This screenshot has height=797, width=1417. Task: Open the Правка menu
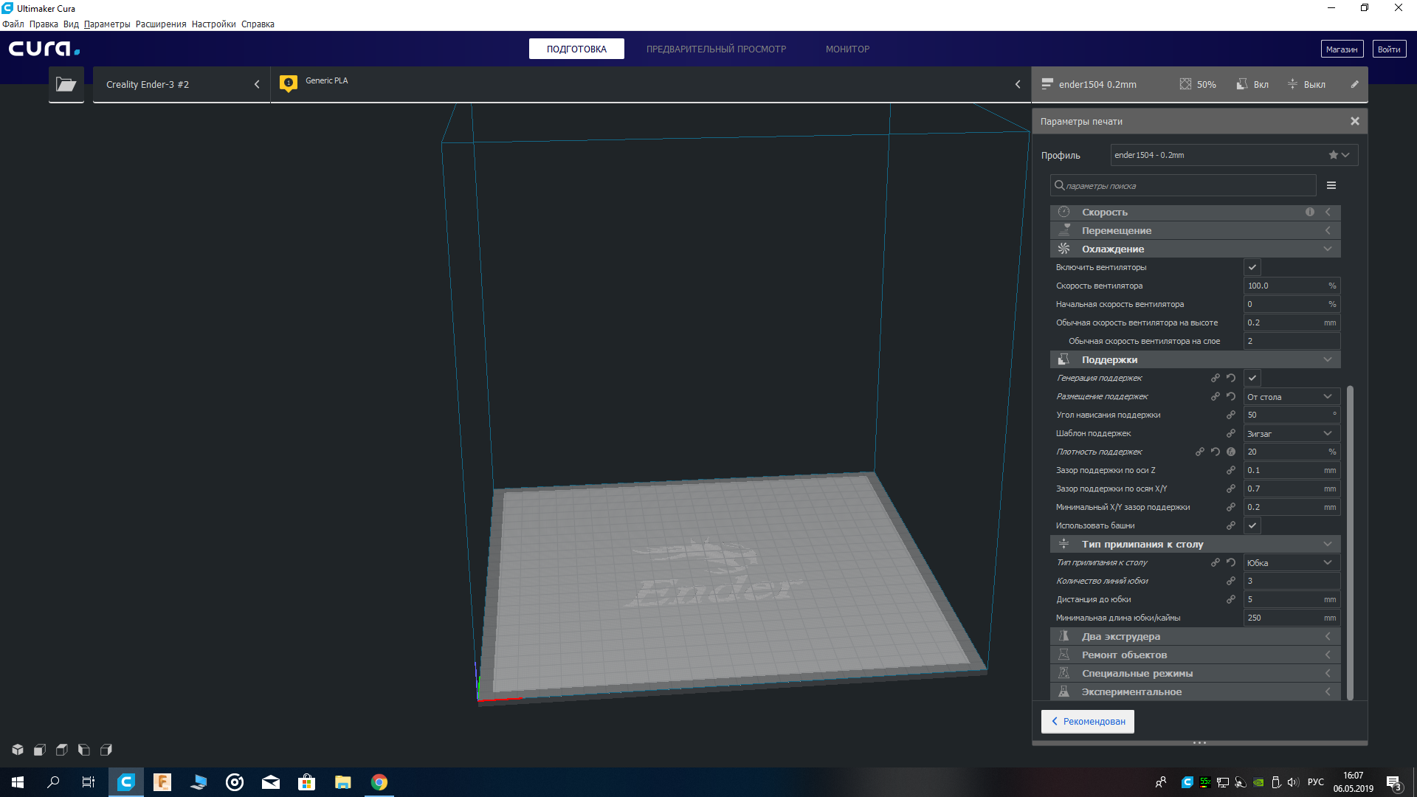pyautogui.click(x=44, y=24)
